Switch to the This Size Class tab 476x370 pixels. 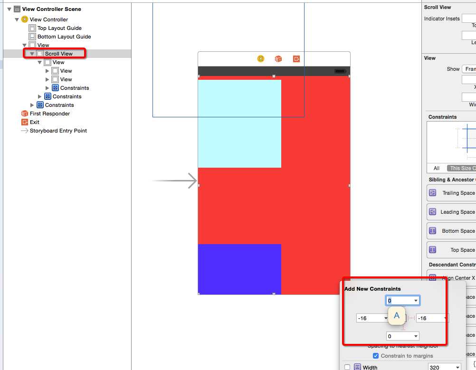click(461, 168)
